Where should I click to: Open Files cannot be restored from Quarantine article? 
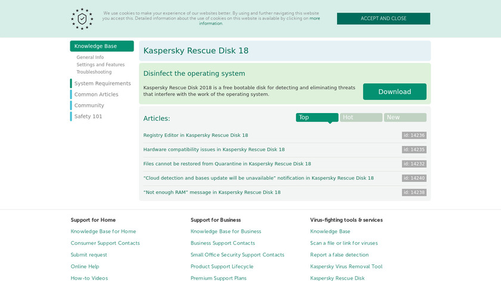click(x=227, y=164)
